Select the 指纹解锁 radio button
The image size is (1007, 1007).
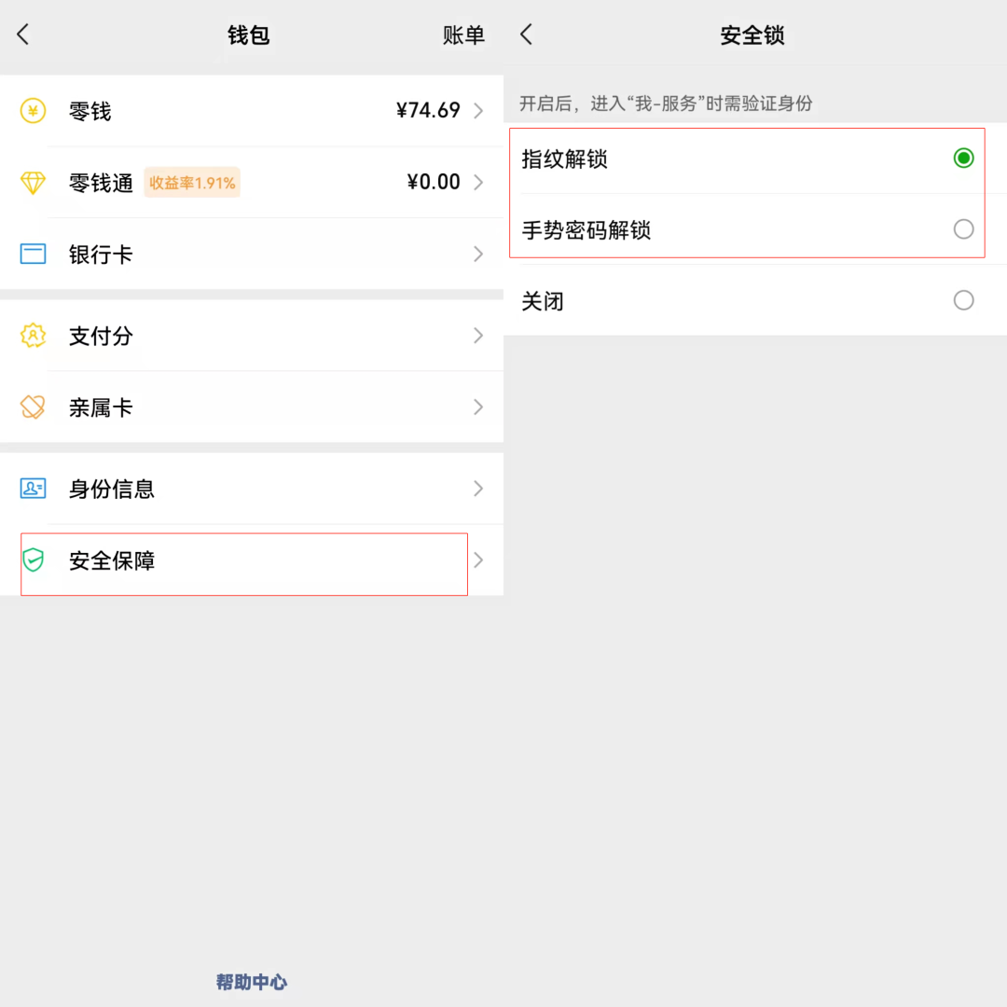(x=963, y=158)
